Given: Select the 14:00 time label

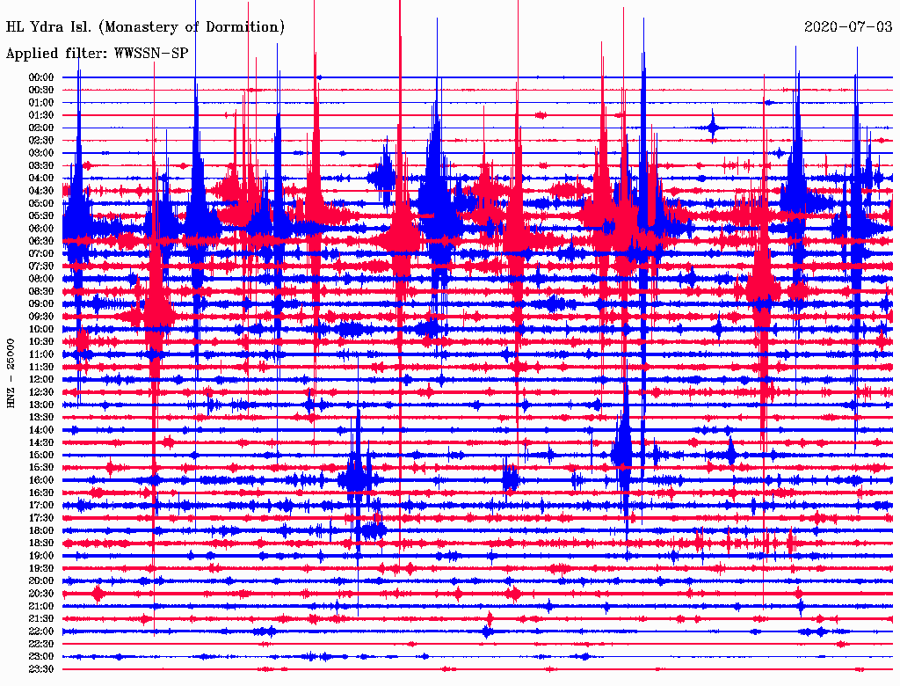Looking at the screenshot, I should pyautogui.click(x=41, y=430).
